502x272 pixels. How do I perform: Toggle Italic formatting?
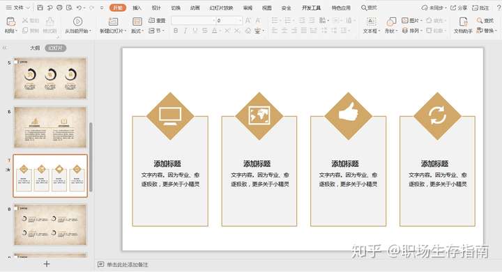coord(185,31)
